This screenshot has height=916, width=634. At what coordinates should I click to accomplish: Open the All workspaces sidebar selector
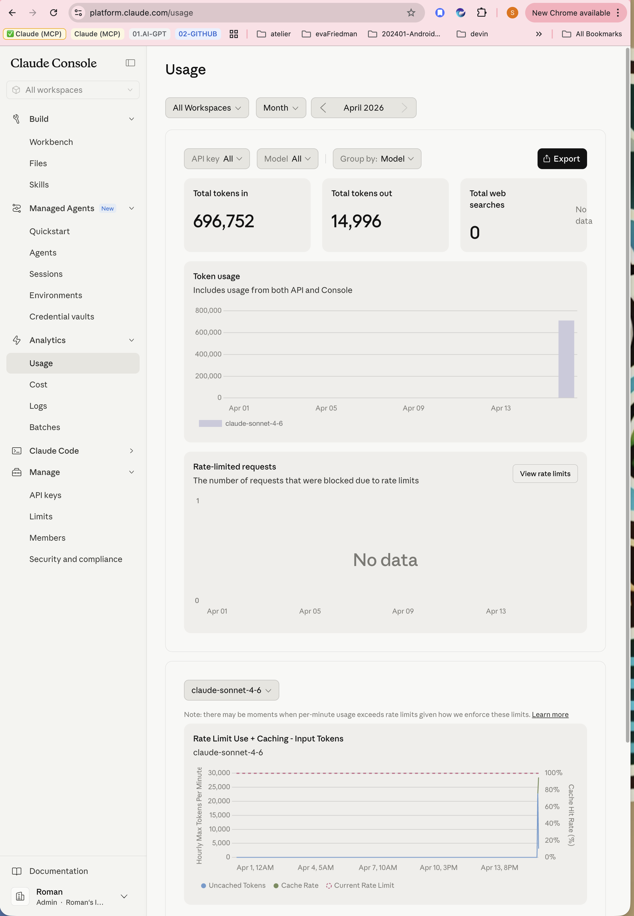coord(73,90)
